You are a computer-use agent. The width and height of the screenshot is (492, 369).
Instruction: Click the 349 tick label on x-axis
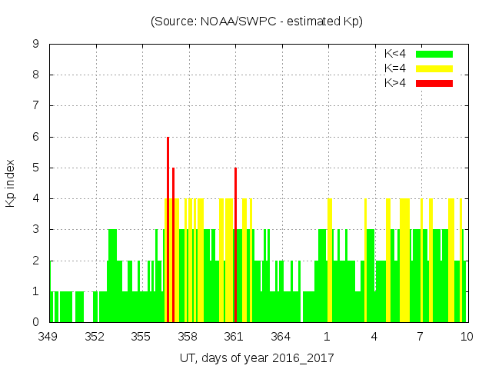pos(49,337)
